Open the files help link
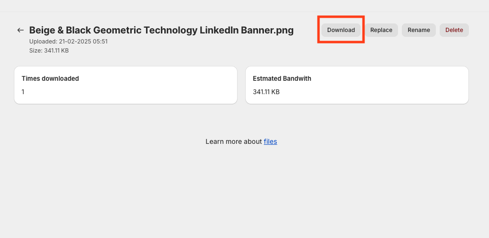The height and width of the screenshot is (238, 489). point(270,141)
